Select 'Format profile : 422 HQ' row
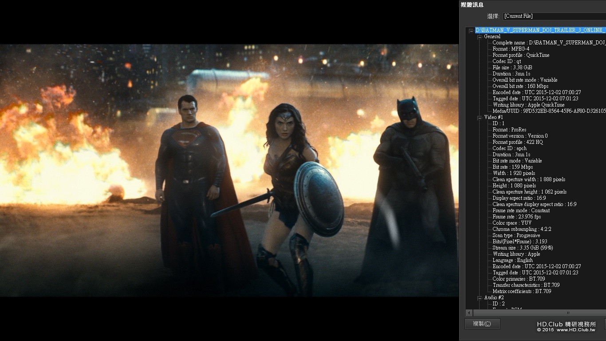The image size is (606, 341). click(518, 142)
